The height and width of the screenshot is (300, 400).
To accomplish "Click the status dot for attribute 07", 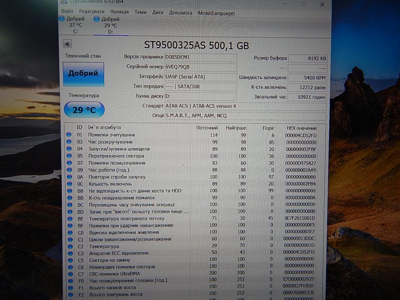I will (x=69, y=162).
